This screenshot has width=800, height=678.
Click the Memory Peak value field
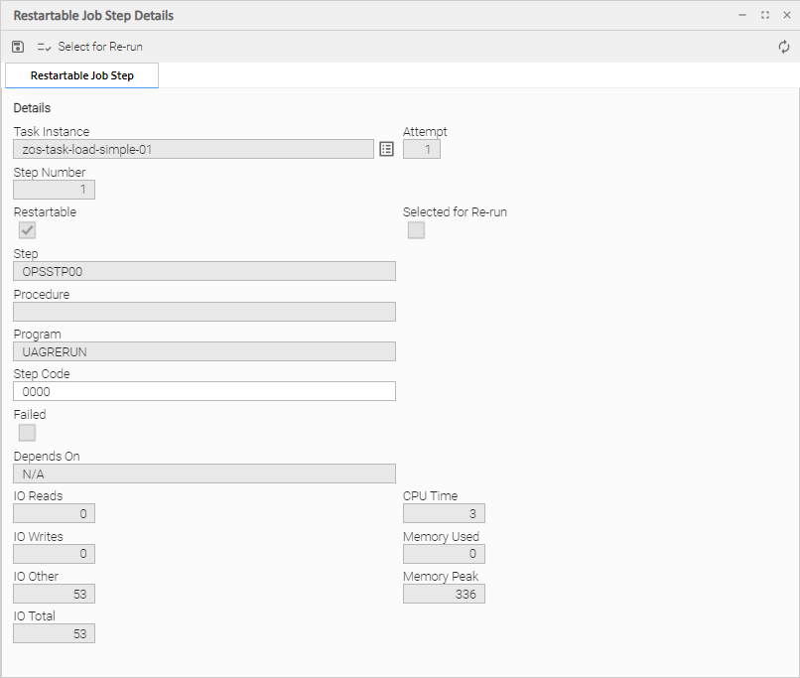(444, 594)
